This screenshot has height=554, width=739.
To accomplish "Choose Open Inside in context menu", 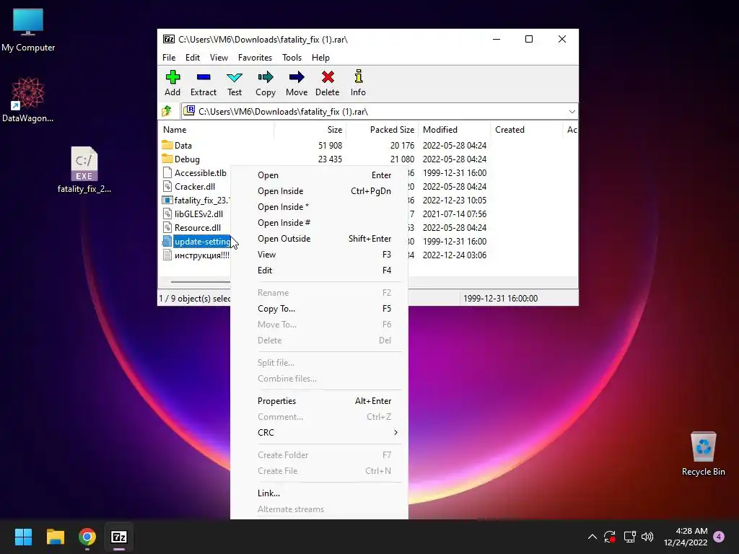I will [x=319, y=190].
